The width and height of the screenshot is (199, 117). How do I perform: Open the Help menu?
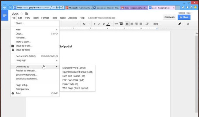click(82, 18)
